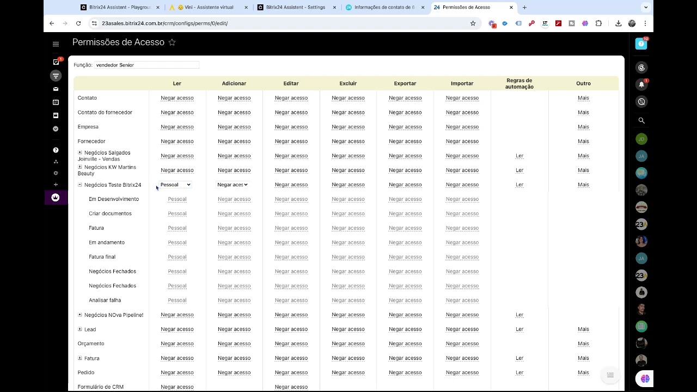Expand the Negócios NOva Pipeline! row
The image size is (697, 392).
tap(80, 315)
